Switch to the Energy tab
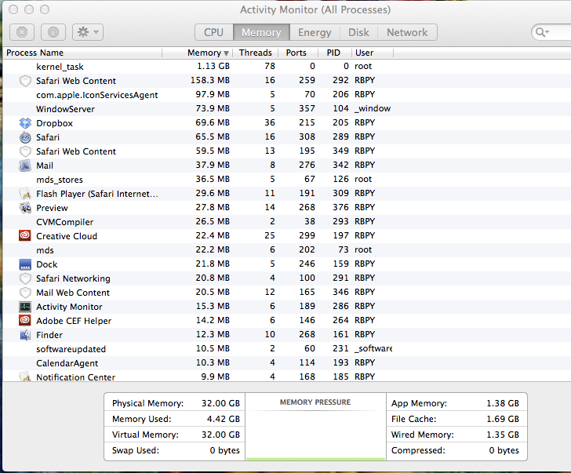Screen dimensions: 571x473 (x=315, y=32)
